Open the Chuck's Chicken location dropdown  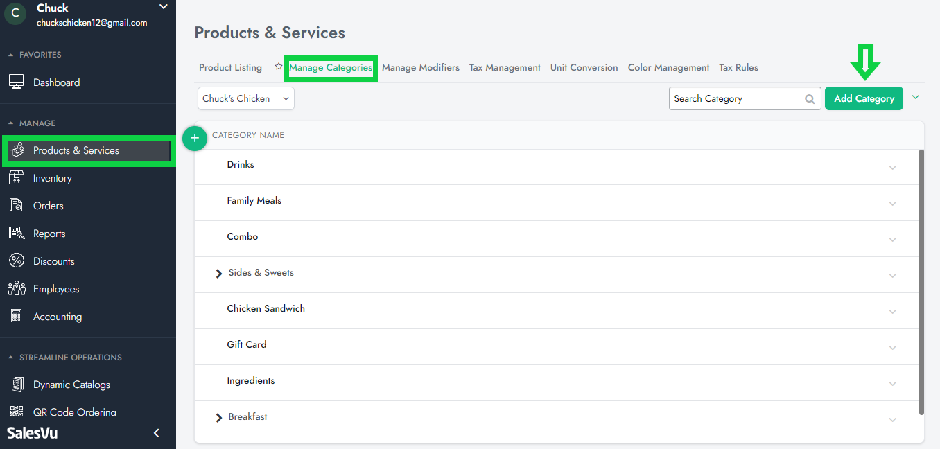245,98
